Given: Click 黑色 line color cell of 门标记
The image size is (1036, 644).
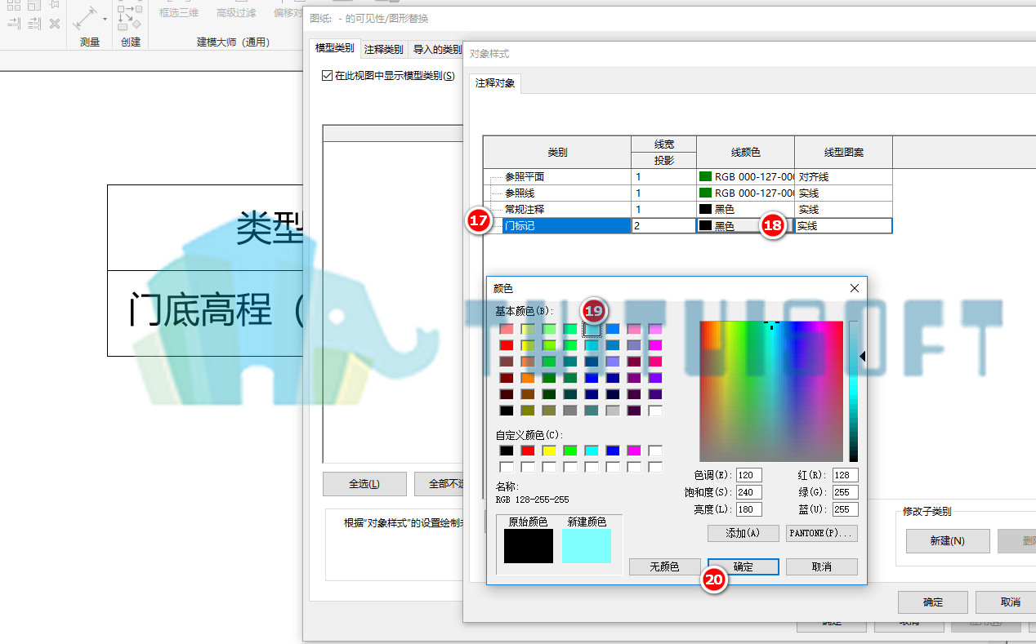Looking at the screenshot, I should coord(745,225).
